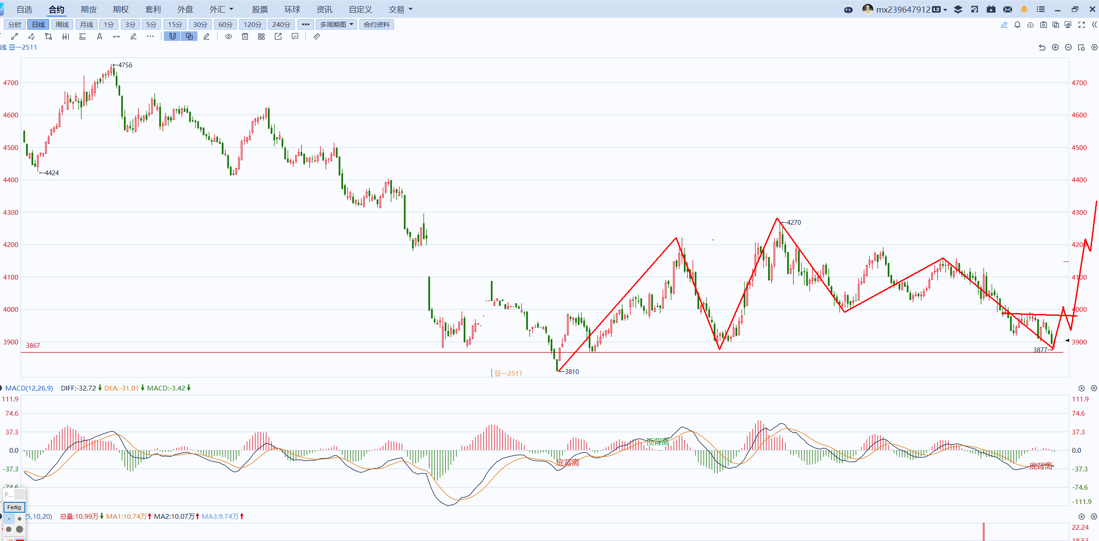Zoom in the chart with plus icon
The image size is (1099, 541).
pos(1055,47)
